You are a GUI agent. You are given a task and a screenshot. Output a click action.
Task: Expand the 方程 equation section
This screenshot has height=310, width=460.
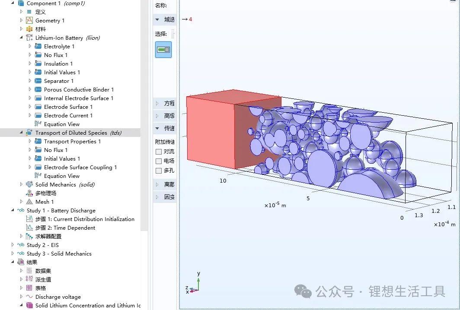(157, 104)
